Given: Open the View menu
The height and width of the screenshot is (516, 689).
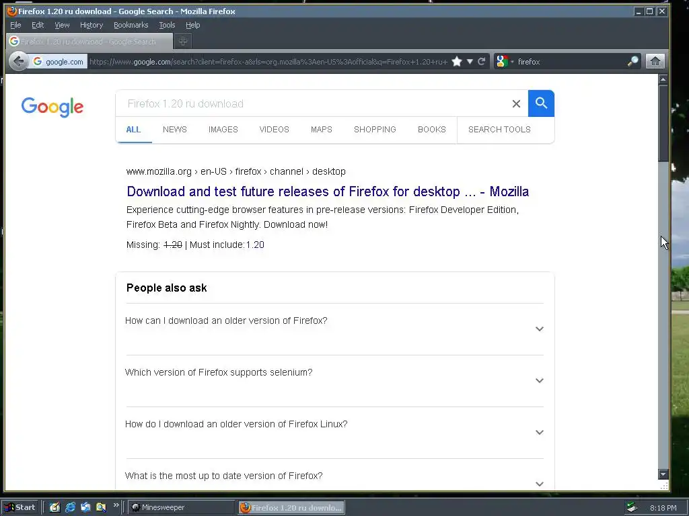Looking at the screenshot, I should (x=62, y=25).
